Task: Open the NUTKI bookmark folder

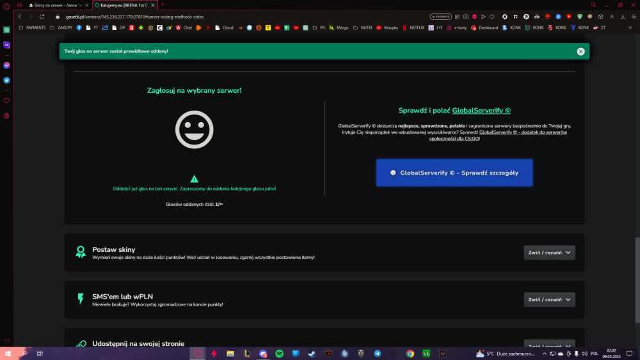Action: point(362,27)
